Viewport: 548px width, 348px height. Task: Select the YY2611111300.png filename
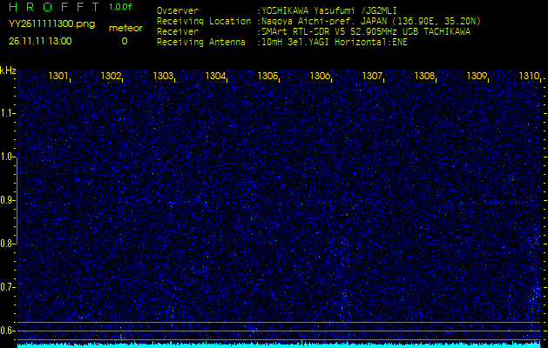pyautogui.click(x=51, y=24)
